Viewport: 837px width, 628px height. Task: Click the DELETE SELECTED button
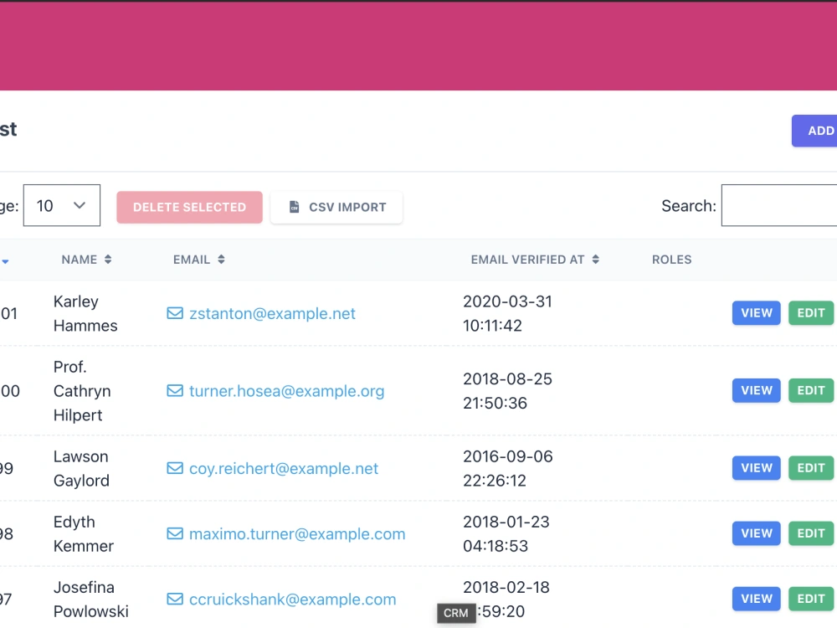pos(189,206)
